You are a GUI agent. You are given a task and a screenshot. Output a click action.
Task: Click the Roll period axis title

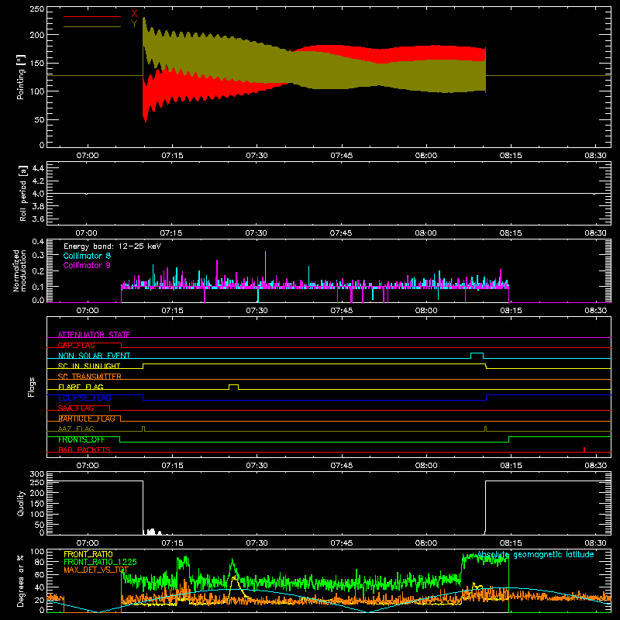pos(23,193)
